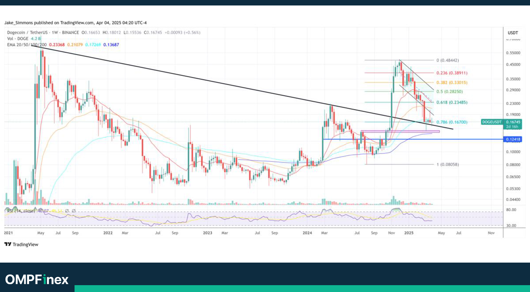Click the Vol · DOGE indicator label
This screenshot has width=530, height=292.
(18, 39)
